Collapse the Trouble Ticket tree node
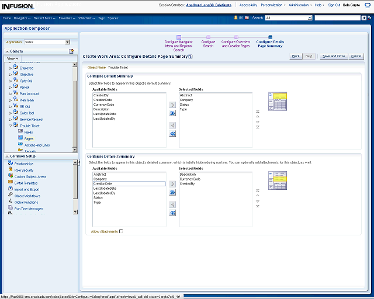The width and height of the screenshot is (374, 299). (11, 126)
